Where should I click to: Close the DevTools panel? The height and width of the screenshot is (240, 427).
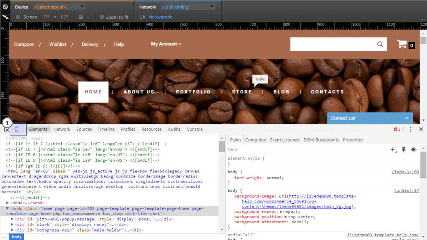click(x=421, y=129)
